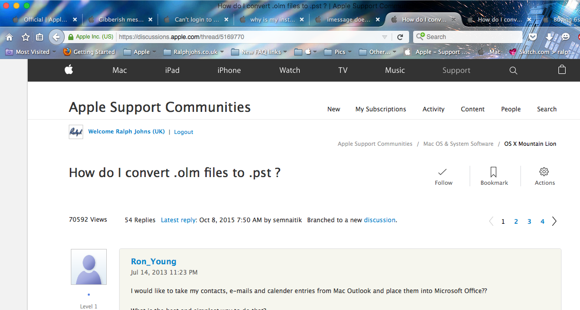The width and height of the screenshot is (580, 310).
Task: Close the 'why is my inst...' tab
Action: [302, 20]
